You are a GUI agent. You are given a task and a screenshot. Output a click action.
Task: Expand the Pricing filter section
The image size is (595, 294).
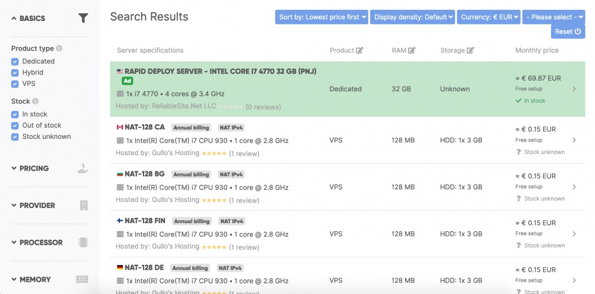34,168
